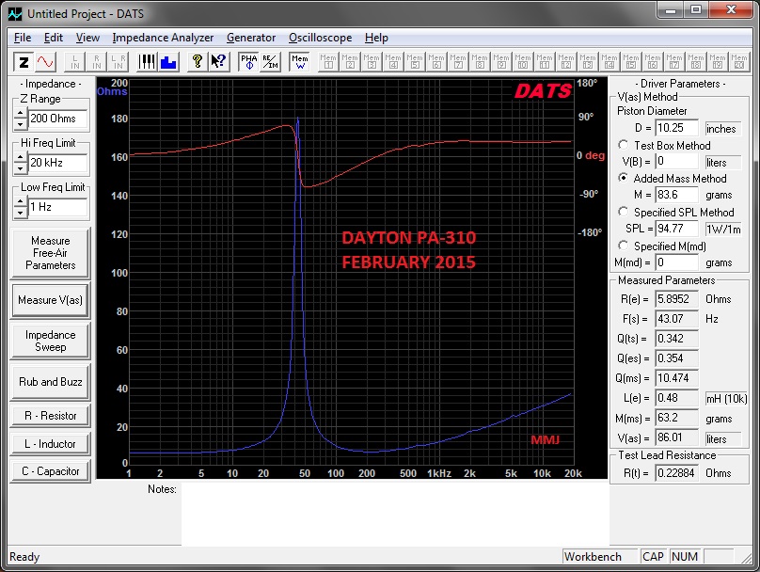The height and width of the screenshot is (572, 760).
Task: Open the Edit menu
Action: click(54, 38)
